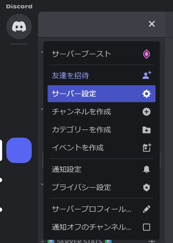Click the server profile pencil icon
Screen dimensions: 173x243
[146, 209]
